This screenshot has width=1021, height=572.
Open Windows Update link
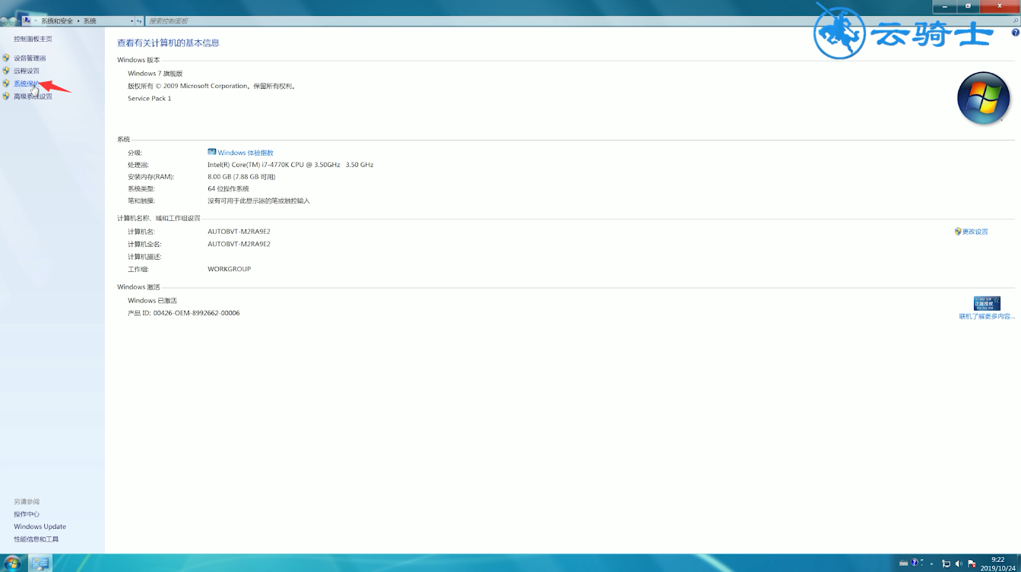[x=40, y=526]
